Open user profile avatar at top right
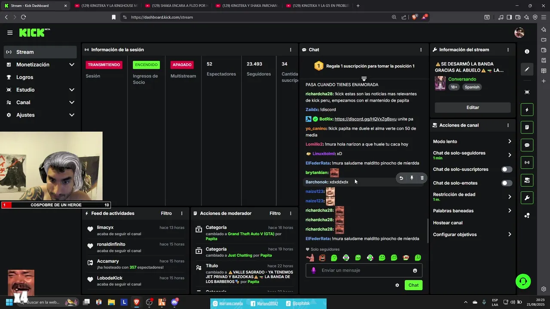The height and width of the screenshot is (309, 550). coord(519,33)
